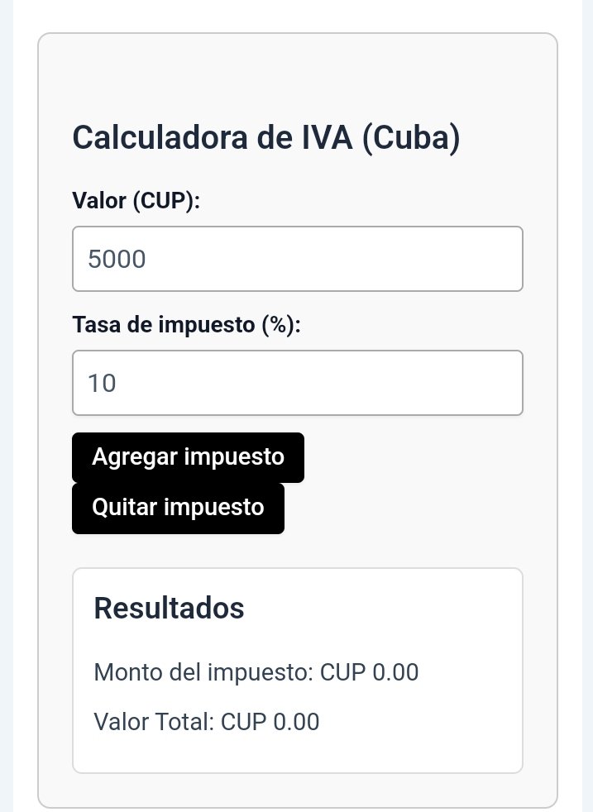Viewport: 593px width, 812px height.
Task: Click the CUP 0.00 tax amount
Action: point(369,673)
